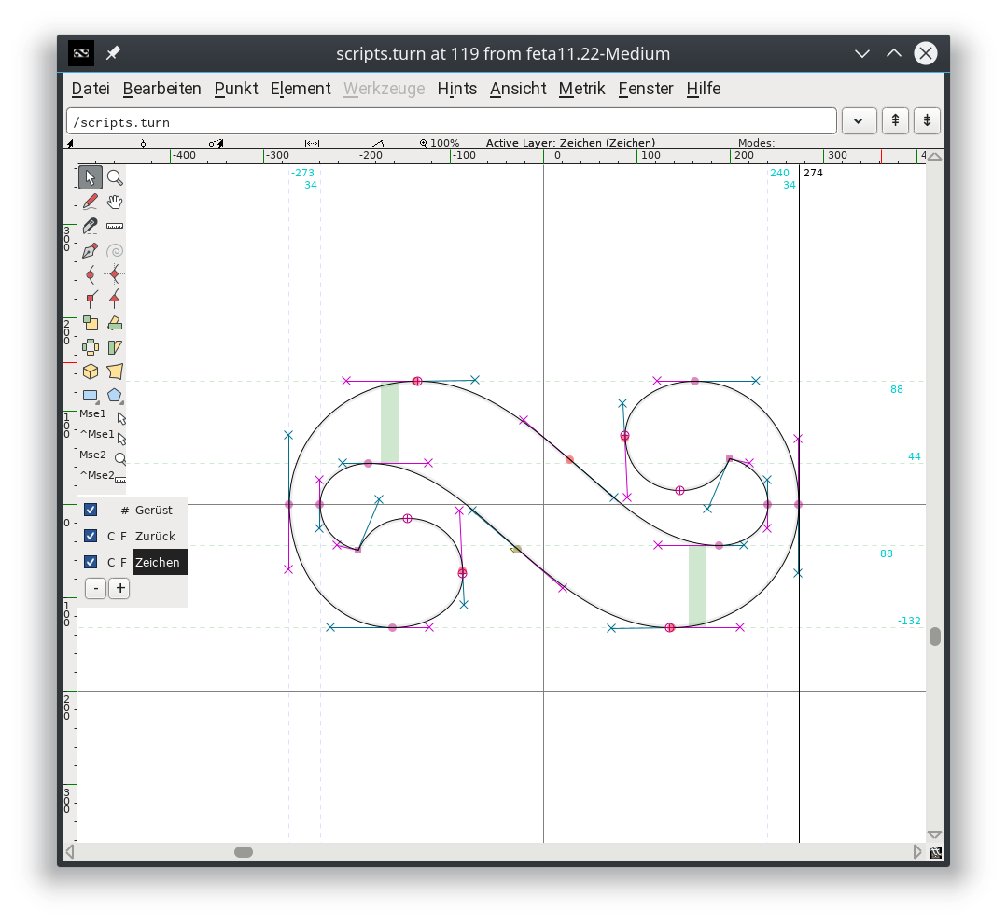Open the Metrik menu

[581, 89]
